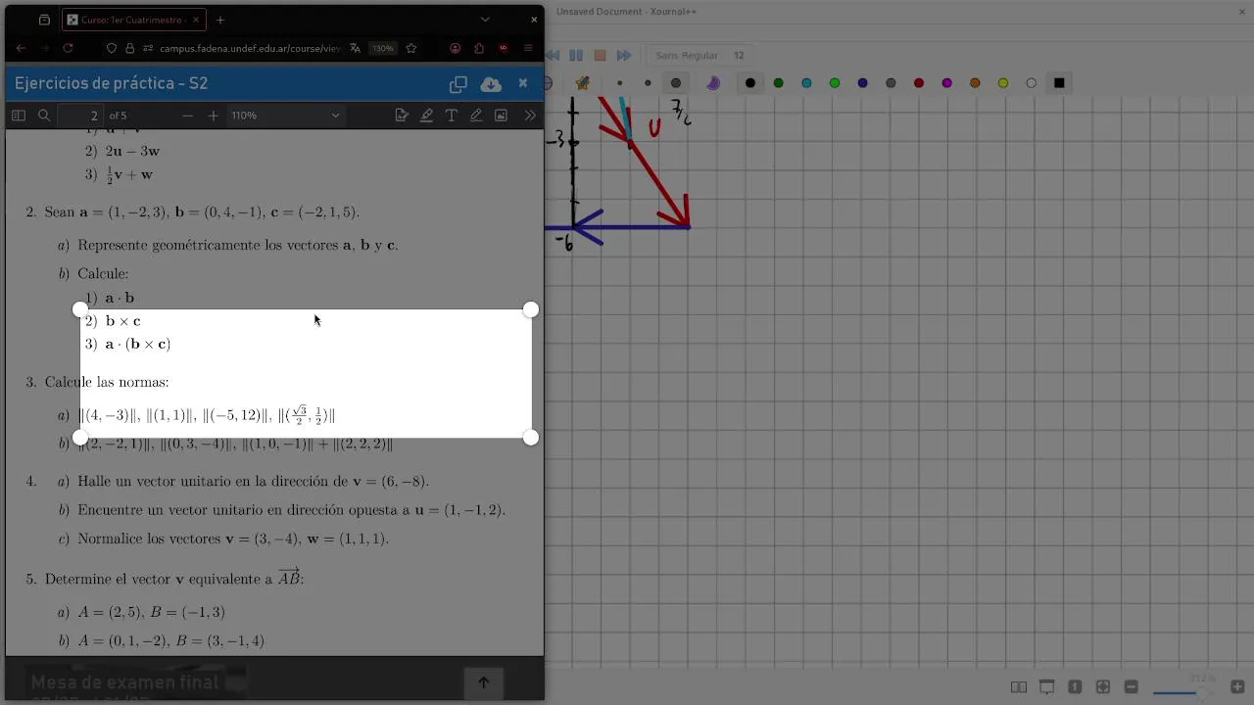Toggle paired pages view in Xournal++

pos(1019,687)
